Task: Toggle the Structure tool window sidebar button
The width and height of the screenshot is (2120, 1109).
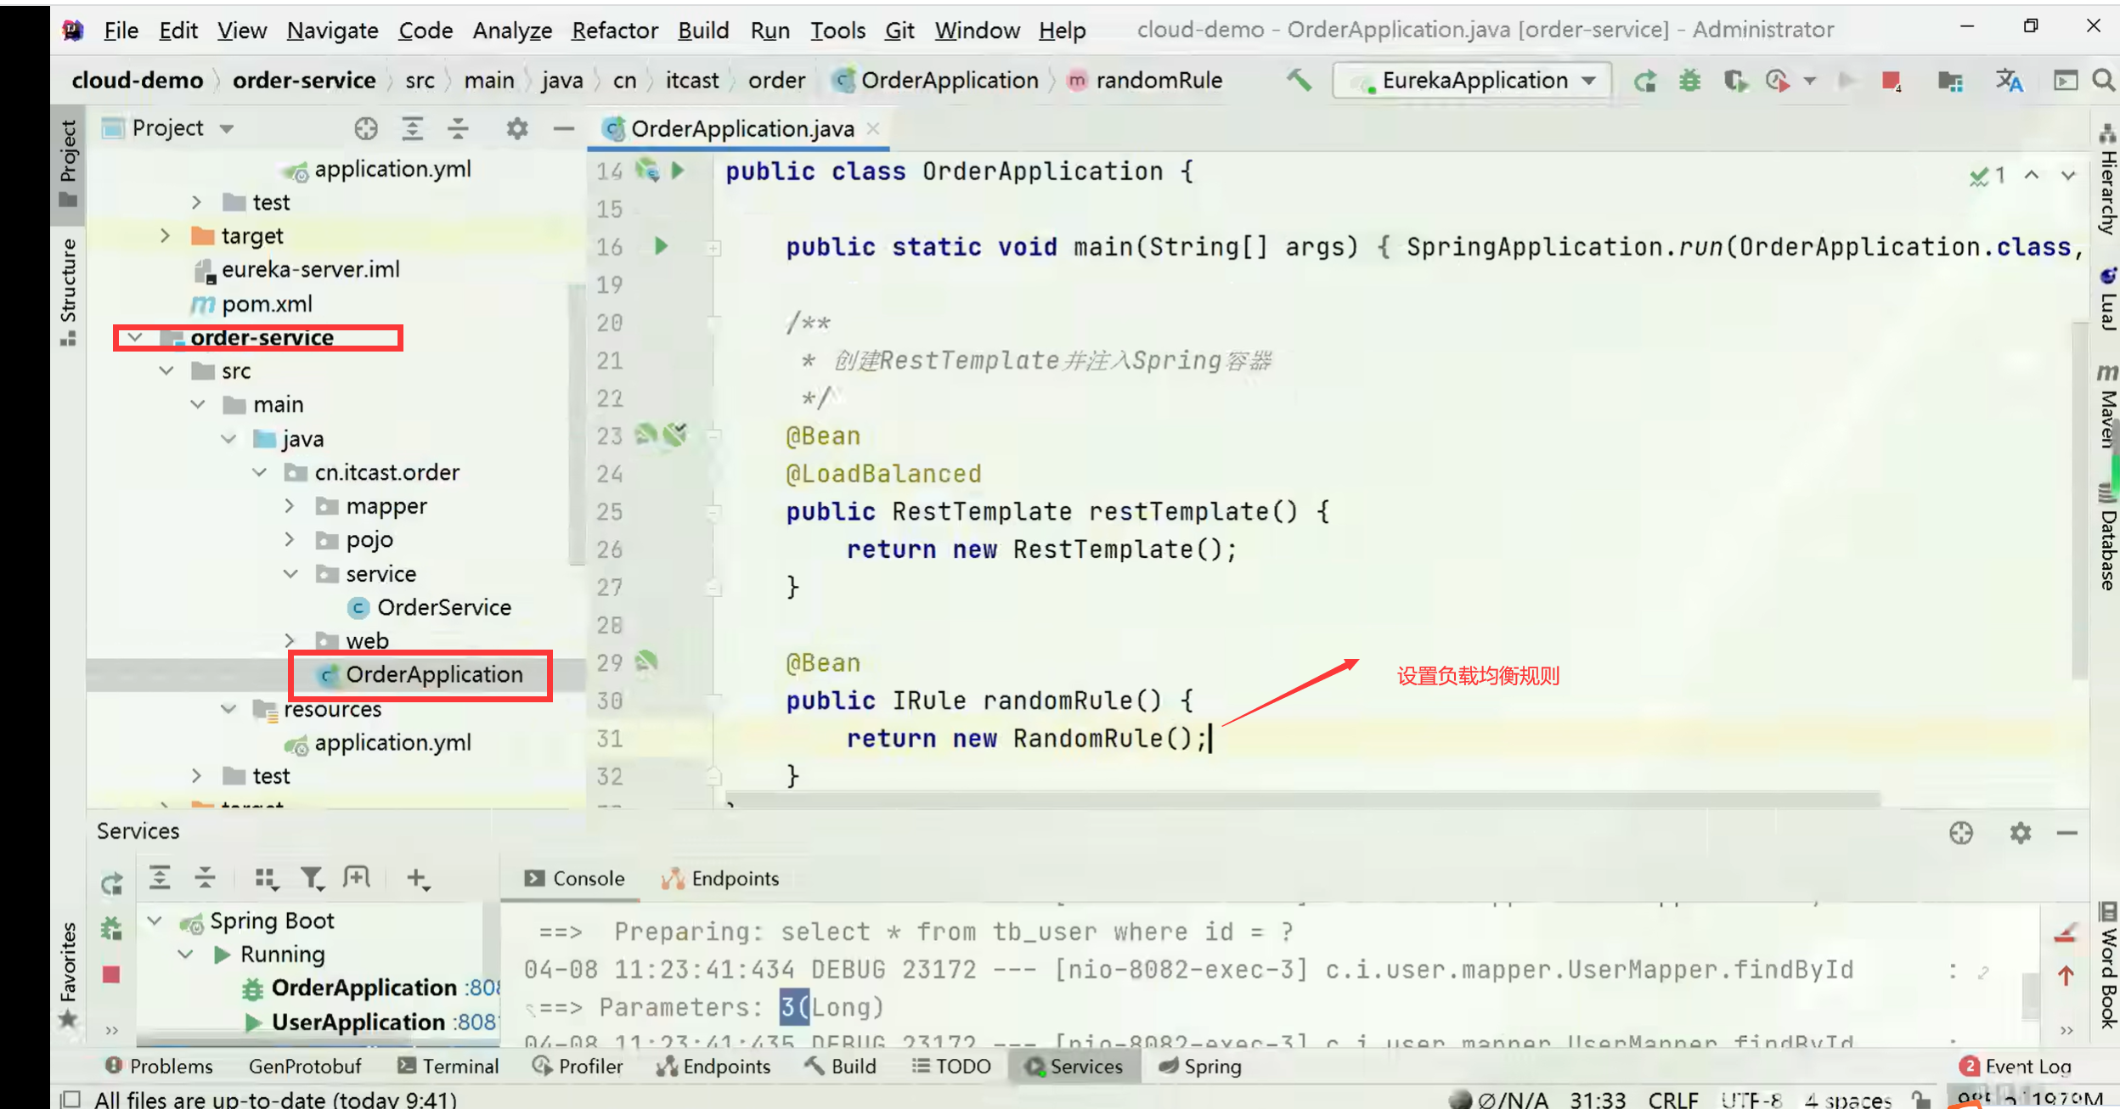Action: (x=68, y=290)
